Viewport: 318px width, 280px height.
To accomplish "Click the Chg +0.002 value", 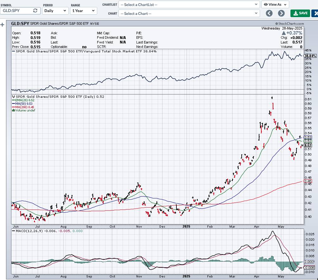I will [x=296, y=37].
